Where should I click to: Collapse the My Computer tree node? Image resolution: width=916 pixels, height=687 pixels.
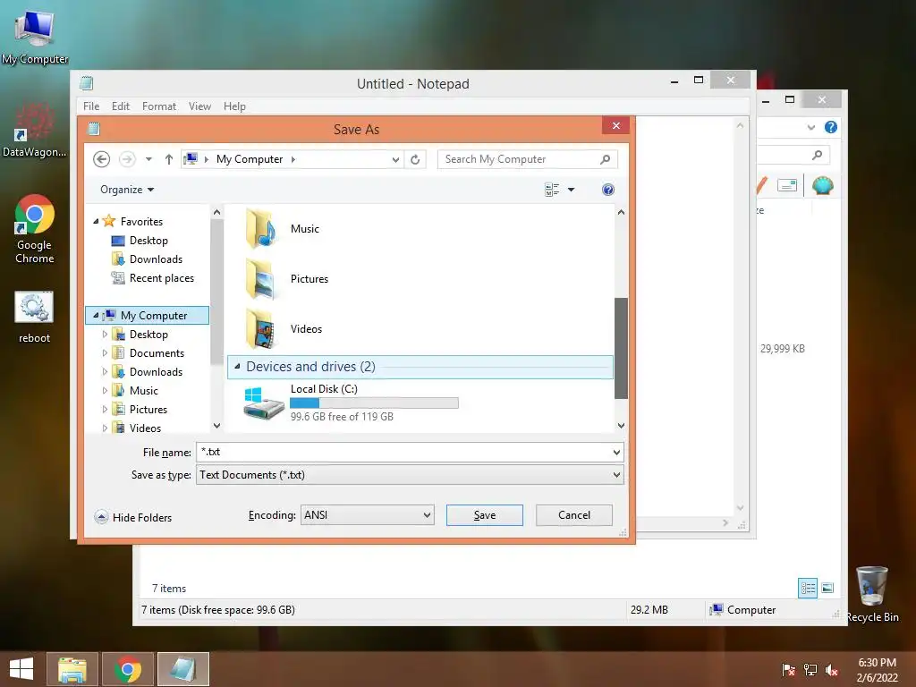tap(96, 316)
